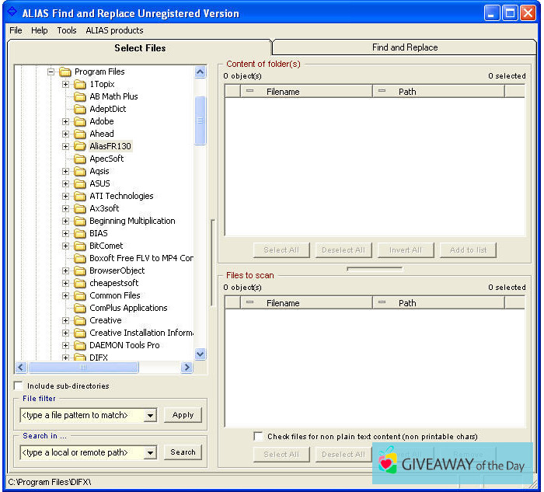
Task: Click the ALIAS app icon in title bar
Action: (12, 12)
